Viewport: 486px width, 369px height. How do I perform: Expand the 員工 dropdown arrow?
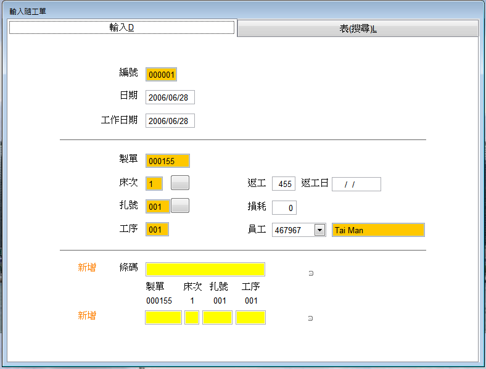(319, 230)
